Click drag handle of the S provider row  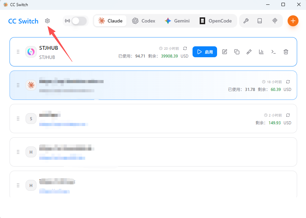pos(18,119)
